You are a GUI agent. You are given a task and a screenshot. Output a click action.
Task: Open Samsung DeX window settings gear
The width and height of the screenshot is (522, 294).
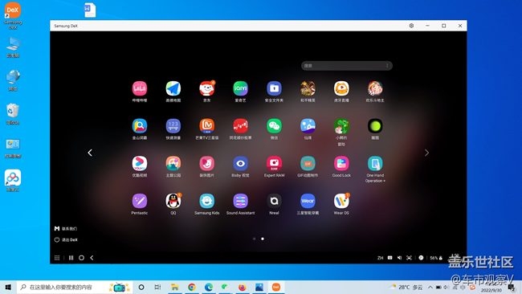tap(411, 26)
